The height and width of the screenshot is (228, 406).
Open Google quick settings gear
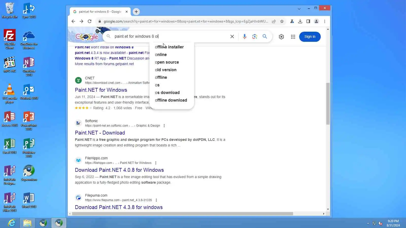click(281, 37)
